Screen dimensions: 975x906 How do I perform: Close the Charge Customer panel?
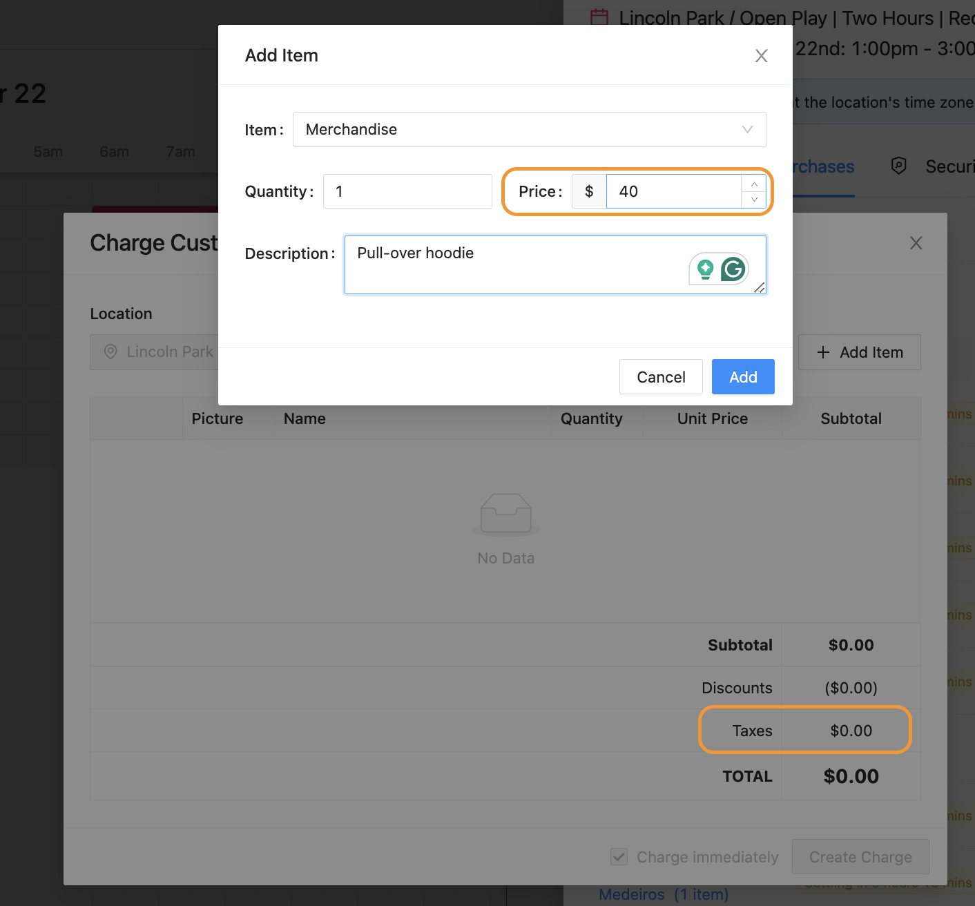point(916,243)
